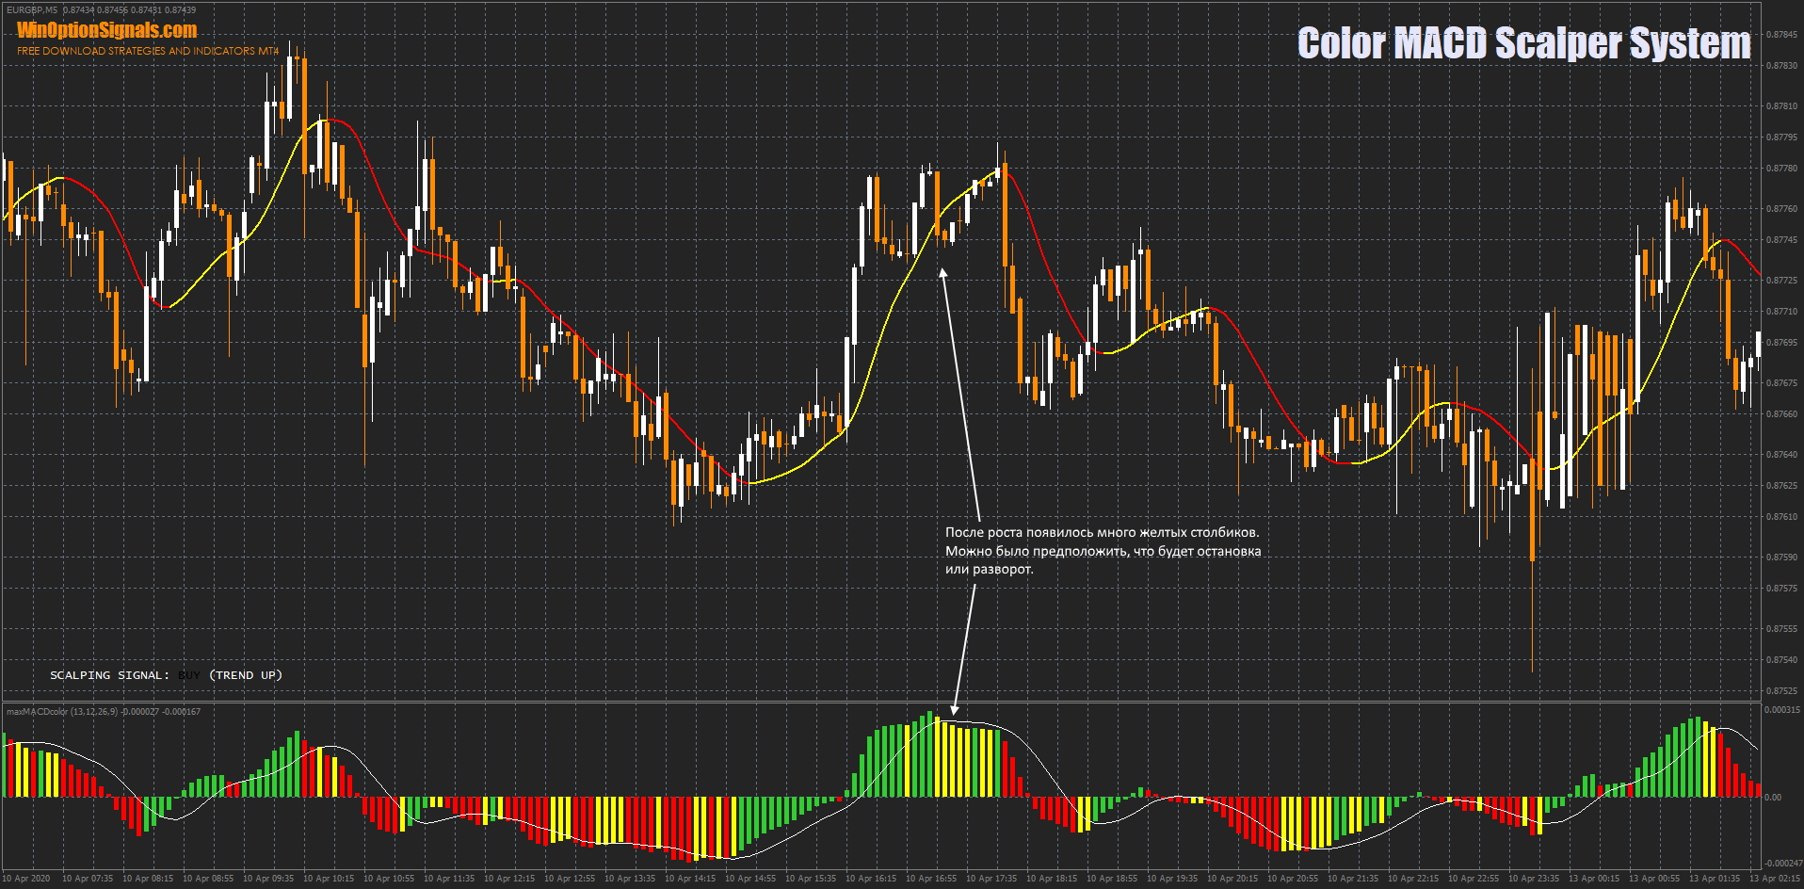Click the EURGBP,M5 symbol label
1804x889 pixels.
tap(32, 9)
